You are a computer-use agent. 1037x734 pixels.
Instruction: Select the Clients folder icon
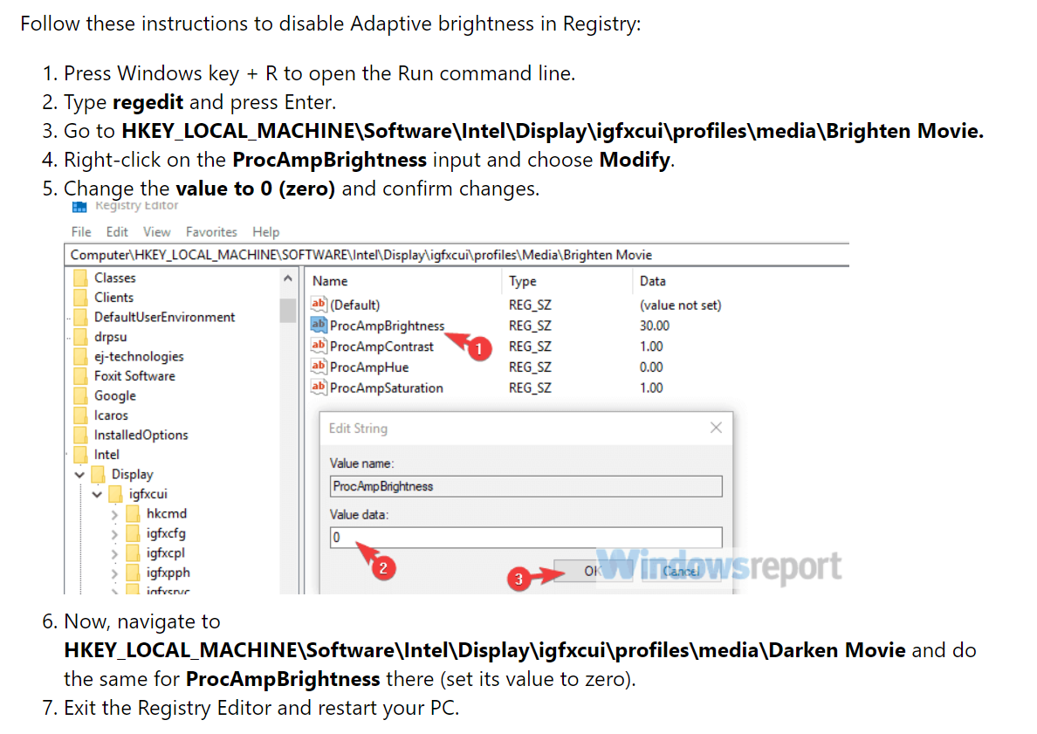pyautogui.click(x=80, y=298)
